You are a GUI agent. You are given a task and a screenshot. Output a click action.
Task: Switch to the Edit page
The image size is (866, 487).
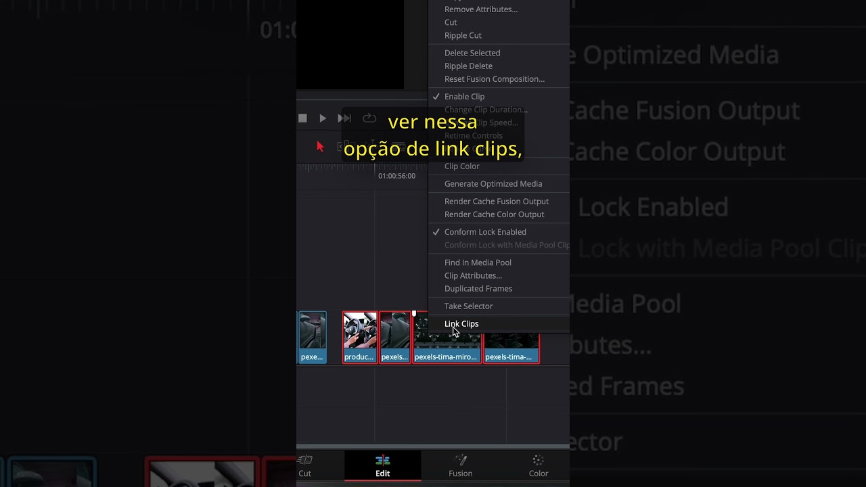[x=383, y=466]
